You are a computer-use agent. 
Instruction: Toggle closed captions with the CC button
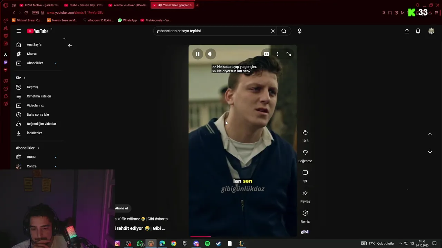(x=267, y=54)
